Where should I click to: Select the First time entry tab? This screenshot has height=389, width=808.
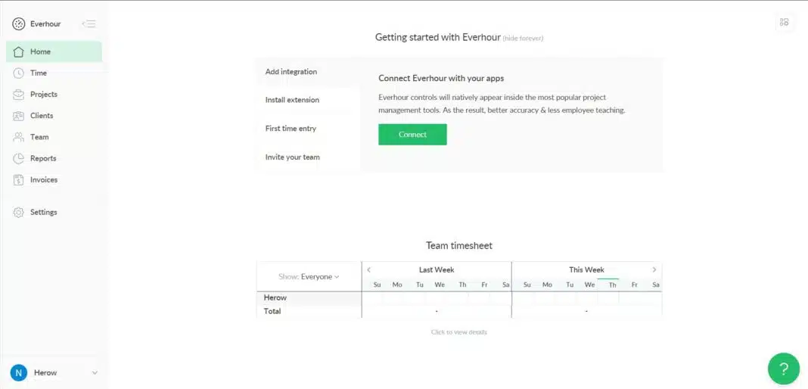coord(291,129)
